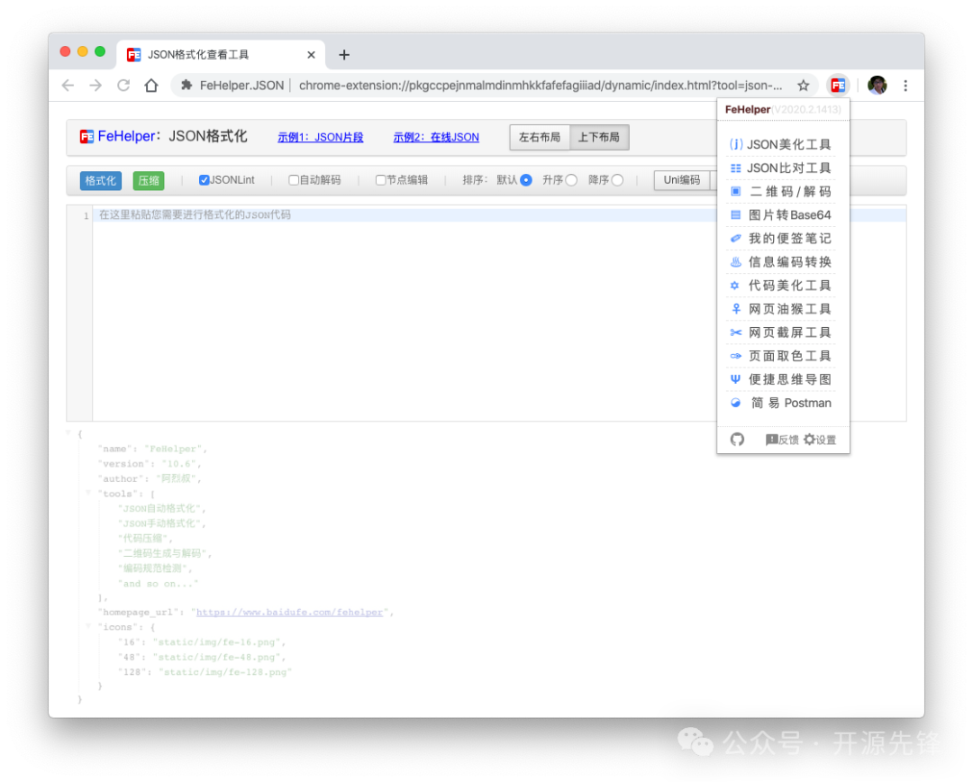Click the extension puzzle icon in address bar
Viewport: 973px width, 782px height.
pyautogui.click(x=186, y=86)
